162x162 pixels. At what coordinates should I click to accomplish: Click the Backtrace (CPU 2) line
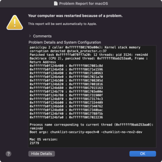pos(89,58)
